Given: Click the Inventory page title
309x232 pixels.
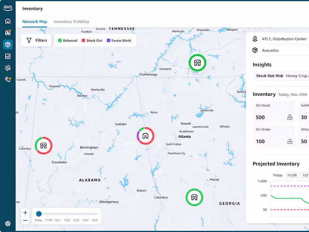Looking at the screenshot, I should (x=32, y=9).
